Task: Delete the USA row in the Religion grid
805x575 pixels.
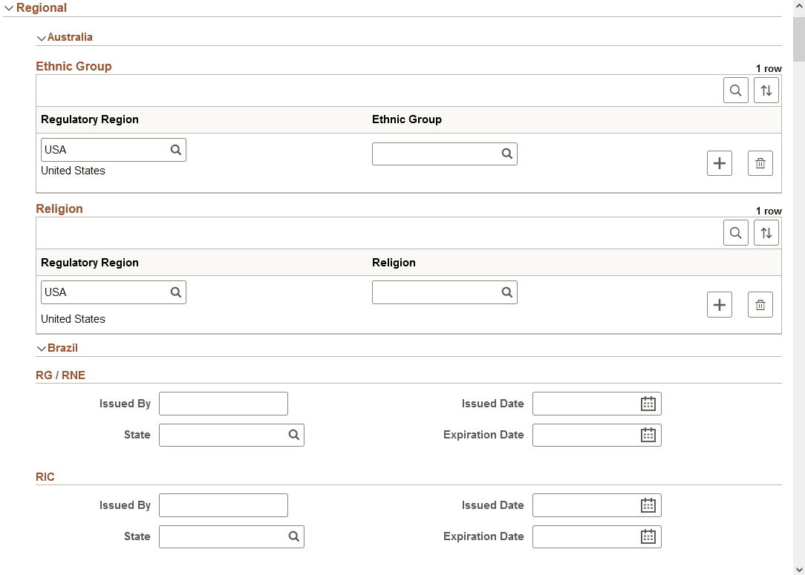Action: (x=760, y=304)
